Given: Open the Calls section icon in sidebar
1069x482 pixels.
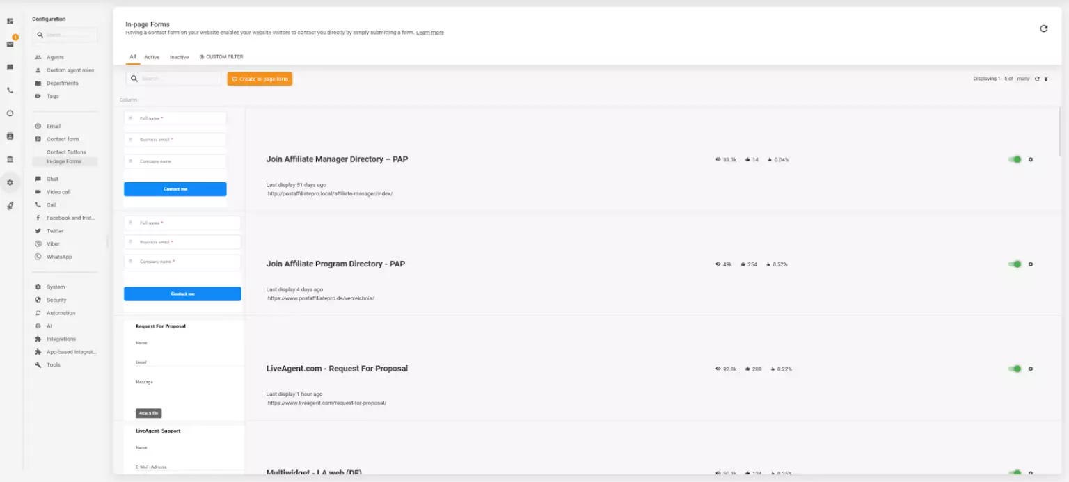Looking at the screenshot, I should [10, 89].
